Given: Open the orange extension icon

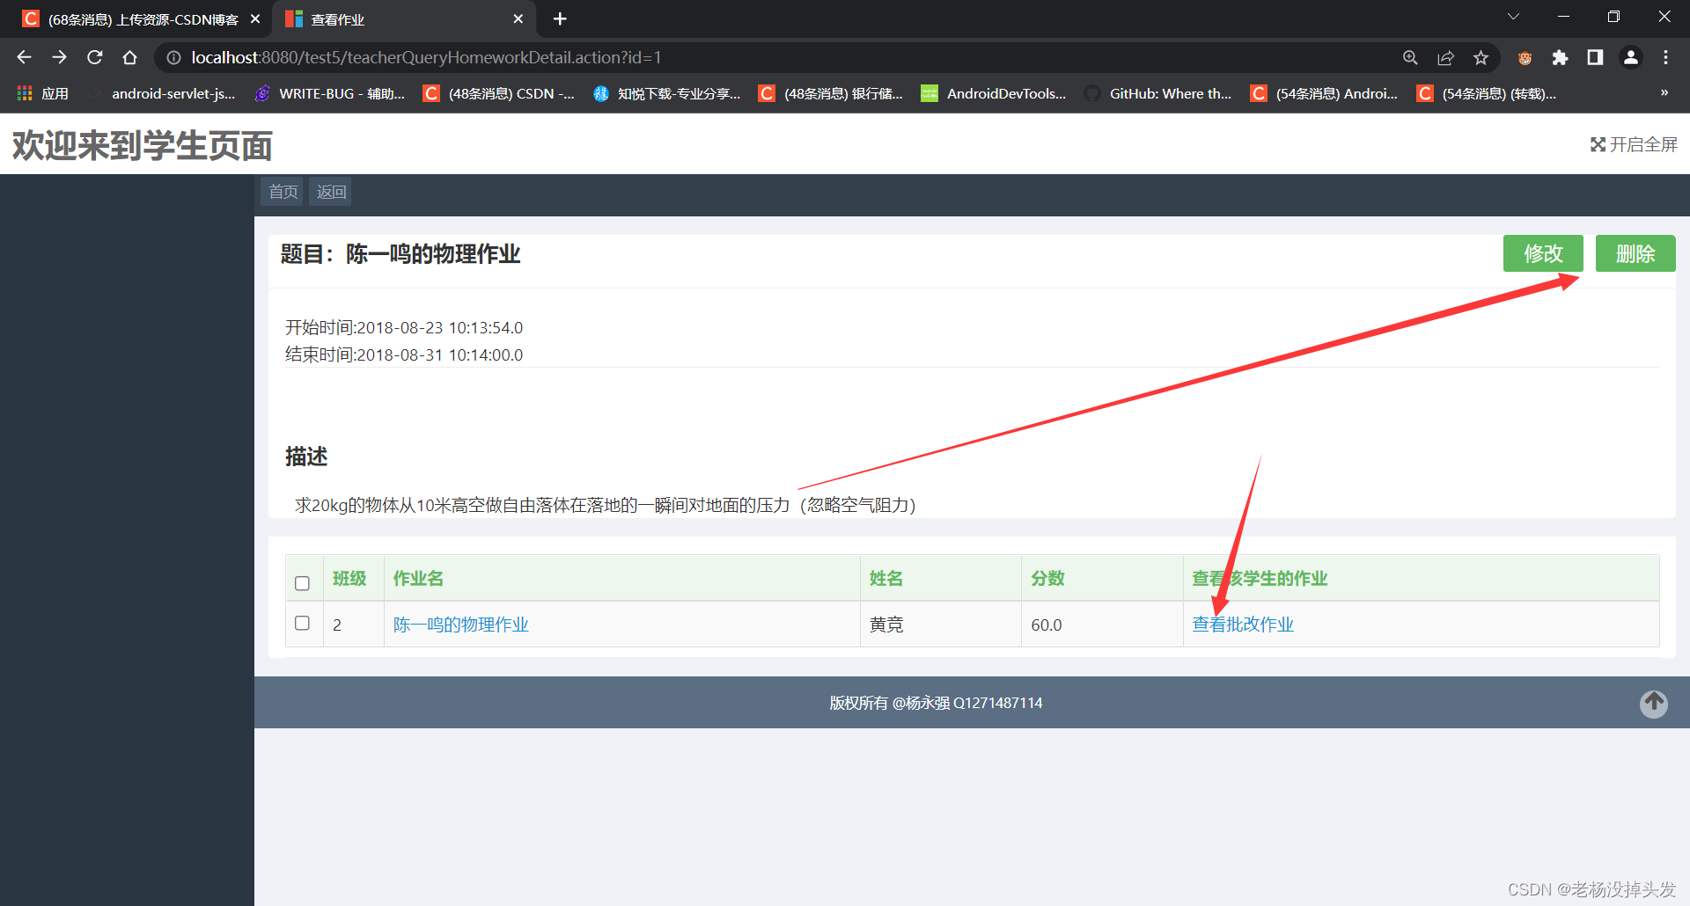Looking at the screenshot, I should point(1525,57).
